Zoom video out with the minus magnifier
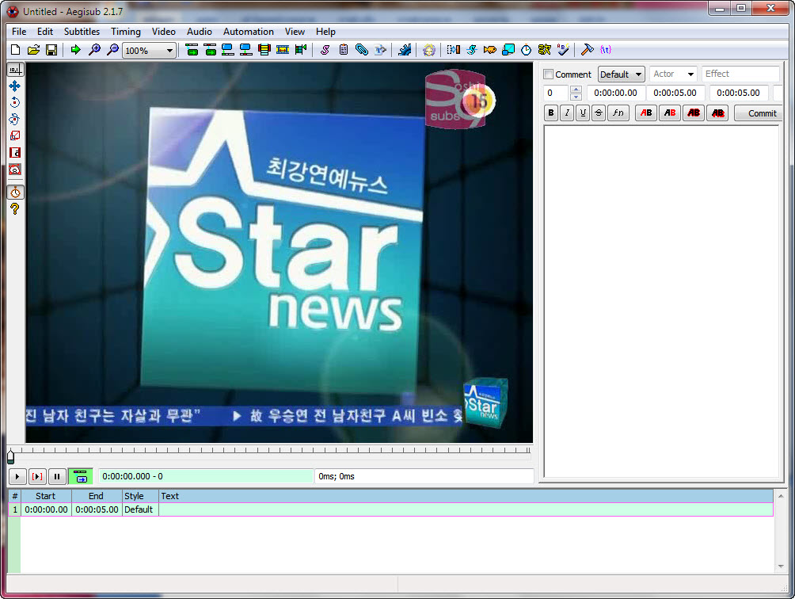The width and height of the screenshot is (795, 599). point(112,50)
